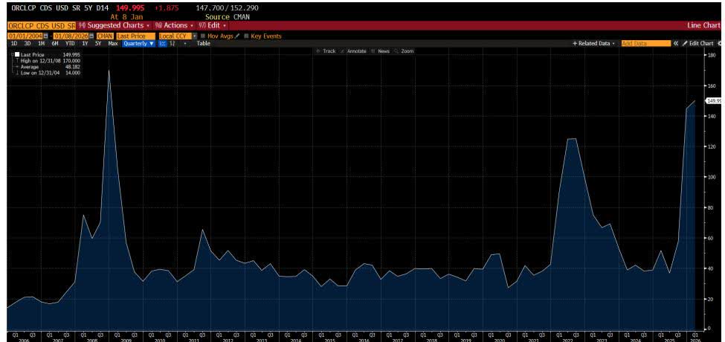725x342 pixels.
Task: Select the 5Y time range
Action: click(x=98, y=43)
